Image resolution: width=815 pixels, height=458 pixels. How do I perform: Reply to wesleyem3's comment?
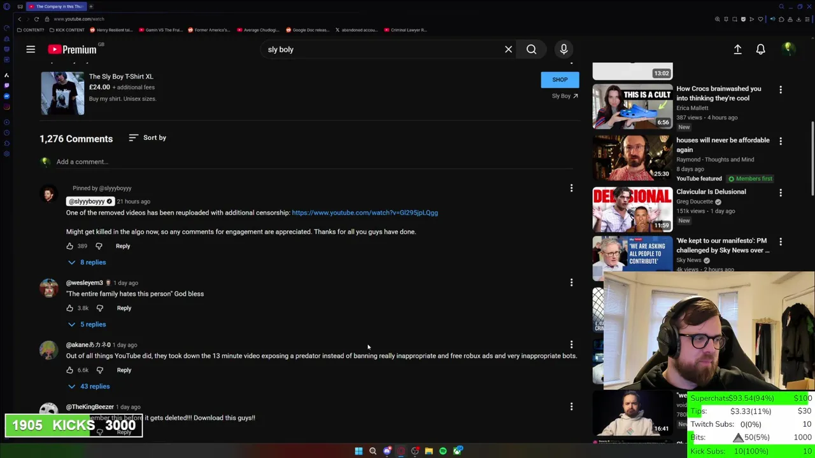pyautogui.click(x=124, y=308)
